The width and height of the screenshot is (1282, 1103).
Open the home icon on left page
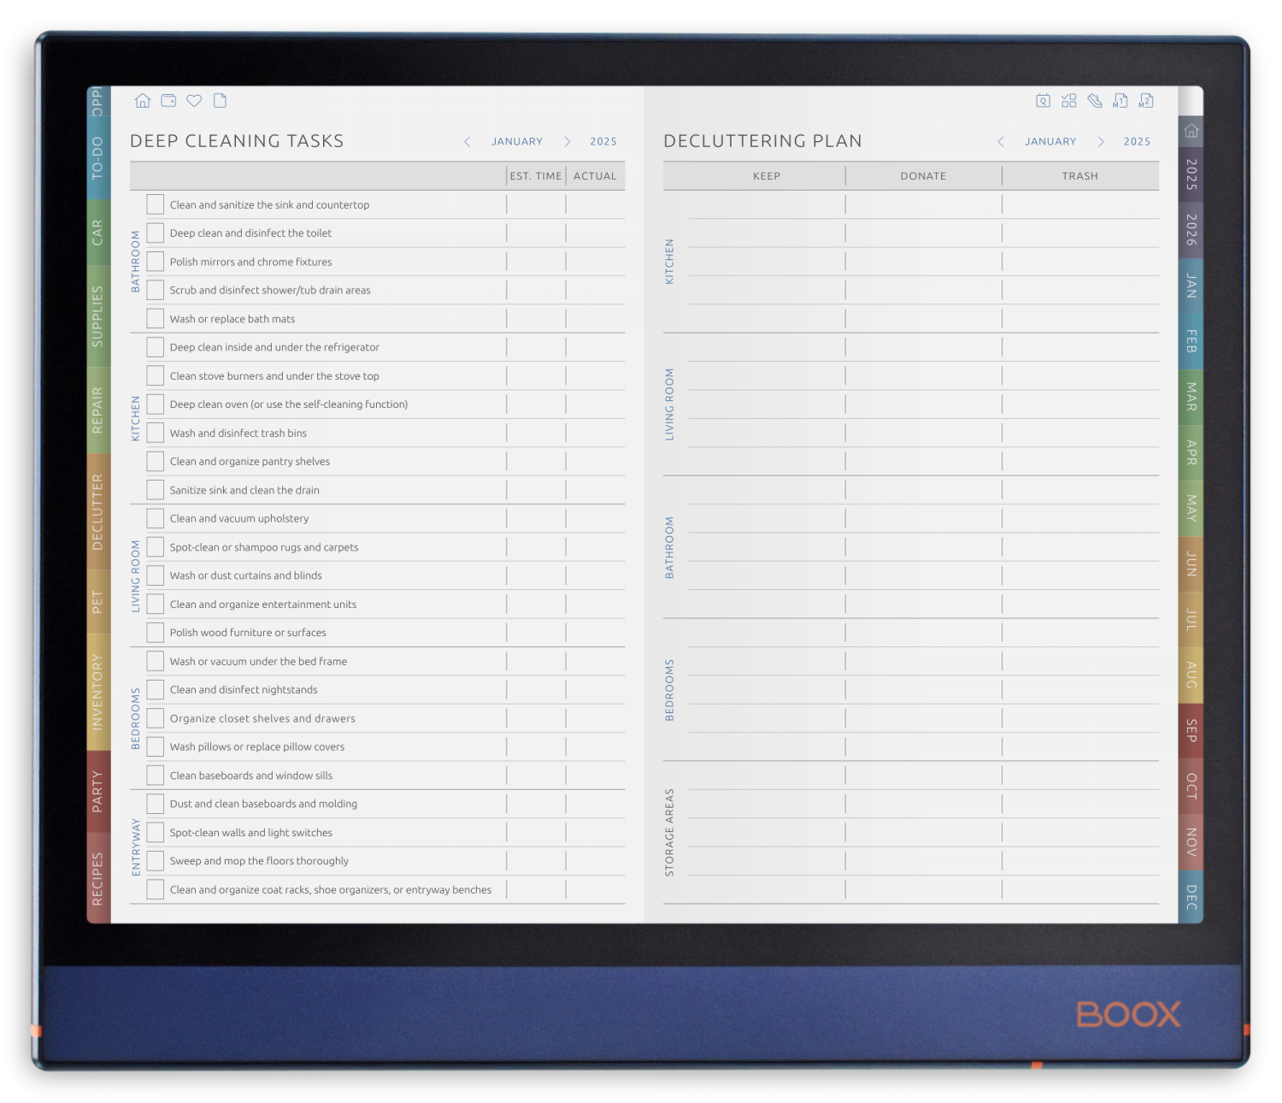point(143,101)
